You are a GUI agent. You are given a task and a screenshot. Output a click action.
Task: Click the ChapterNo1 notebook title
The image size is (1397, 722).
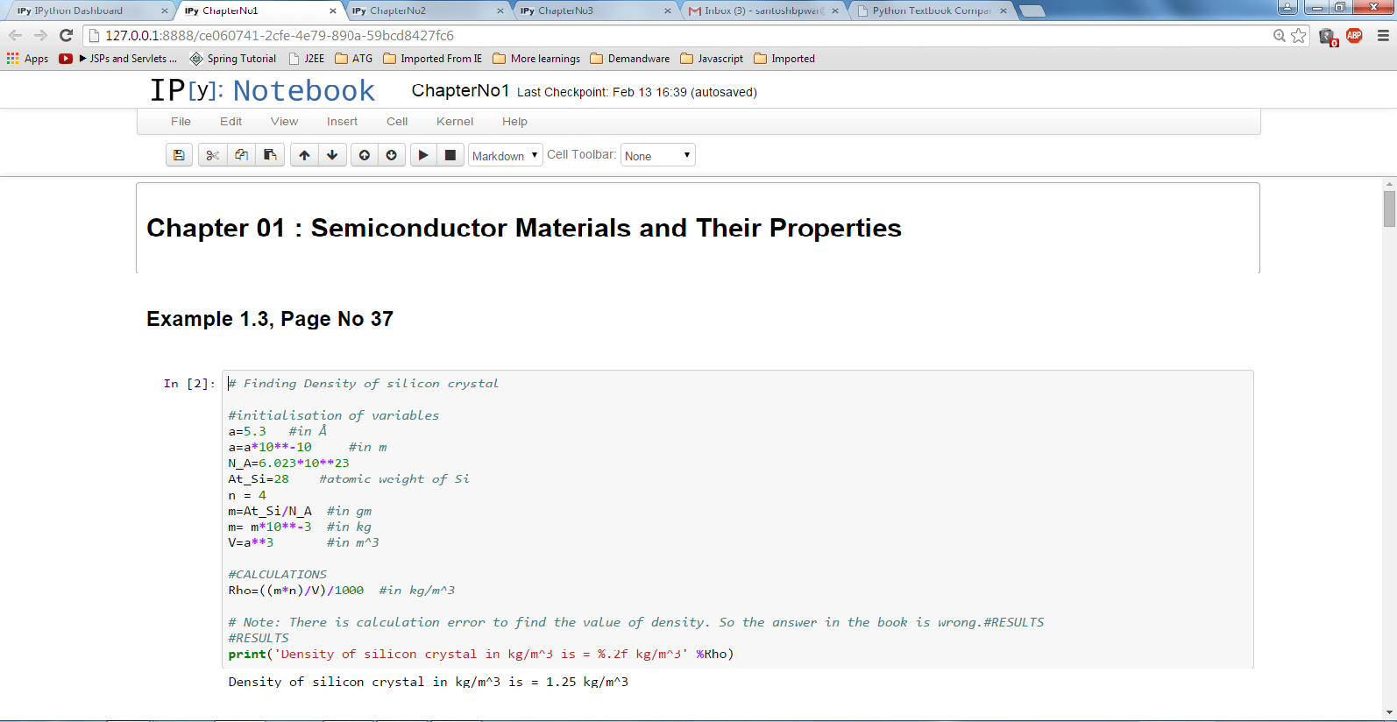tap(460, 91)
